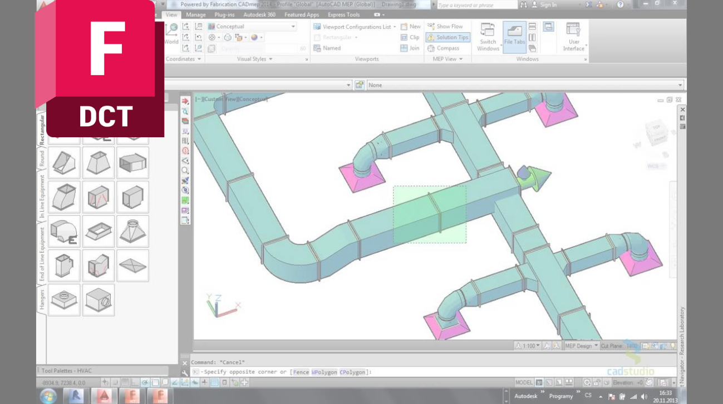
Task: Select the plenum box with round top collar
Action: pyautogui.click(x=64, y=300)
